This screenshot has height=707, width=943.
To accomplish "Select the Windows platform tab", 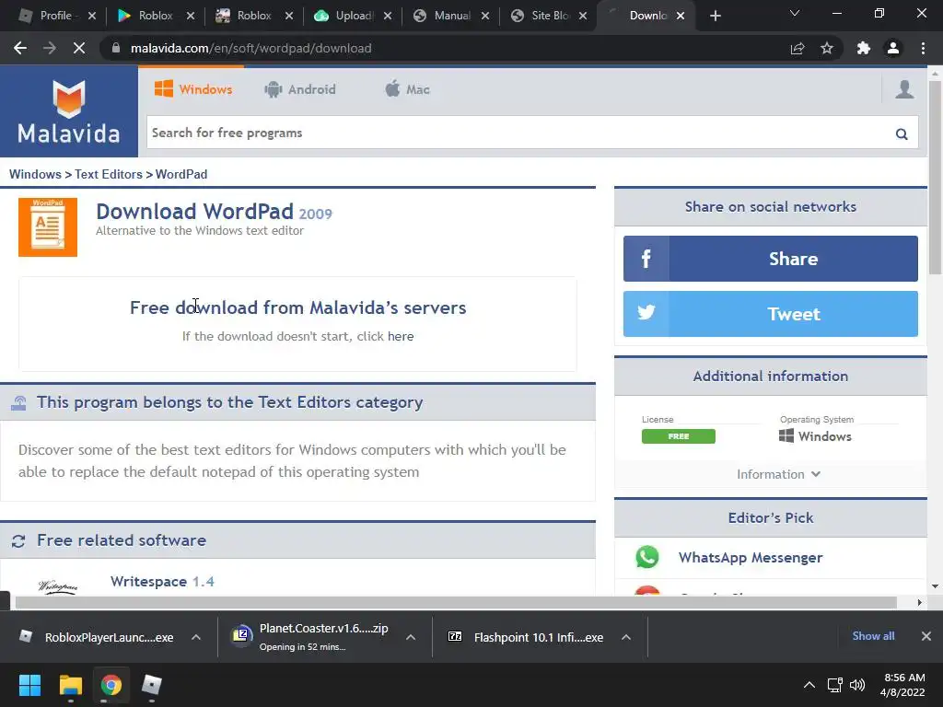I will click(193, 89).
